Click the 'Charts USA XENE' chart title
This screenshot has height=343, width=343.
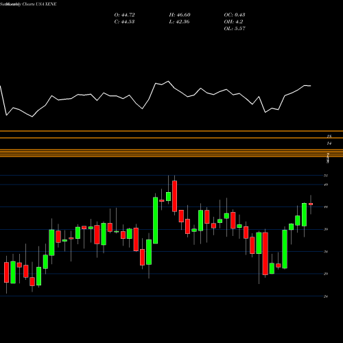point(40,4)
